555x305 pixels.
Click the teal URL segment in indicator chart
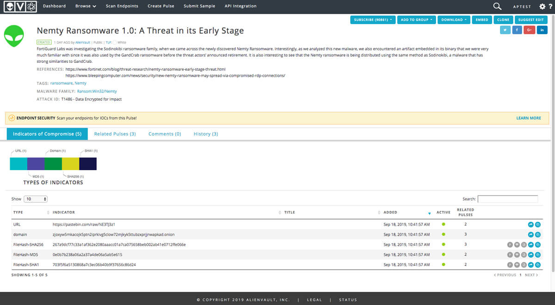click(x=18, y=164)
